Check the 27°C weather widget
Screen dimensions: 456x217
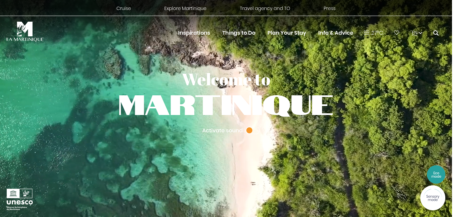tap(373, 33)
